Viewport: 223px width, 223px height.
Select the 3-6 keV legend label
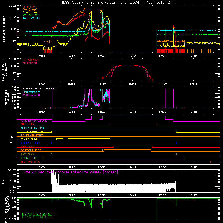coord(29,7)
